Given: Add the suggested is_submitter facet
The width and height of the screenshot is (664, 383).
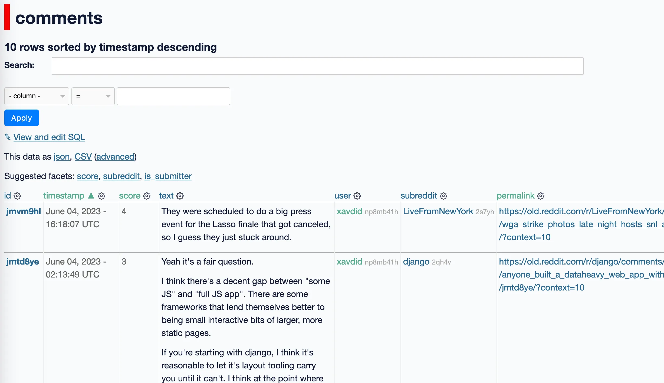Looking at the screenshot, I should [x=168, y=176].
